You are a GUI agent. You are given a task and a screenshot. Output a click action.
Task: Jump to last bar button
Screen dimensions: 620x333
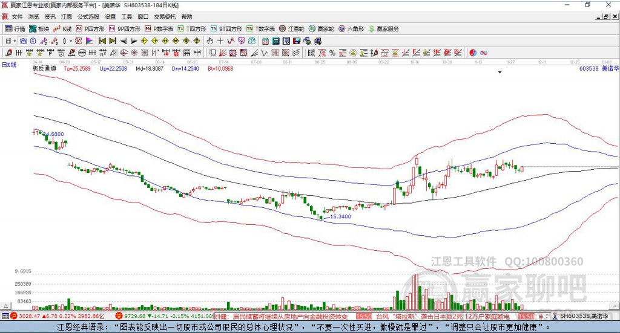113,41
